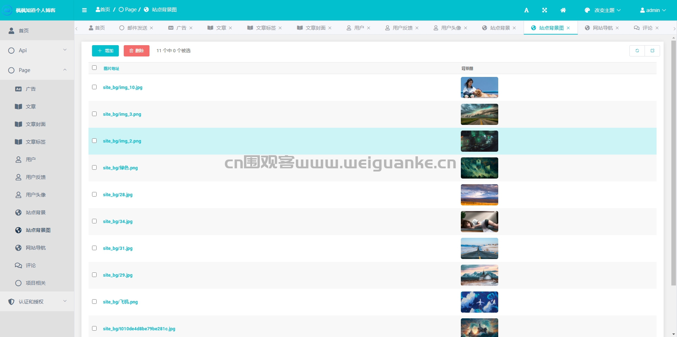Open the site_bg/飞机.png link
677x337 pixels.
[120, 302]
